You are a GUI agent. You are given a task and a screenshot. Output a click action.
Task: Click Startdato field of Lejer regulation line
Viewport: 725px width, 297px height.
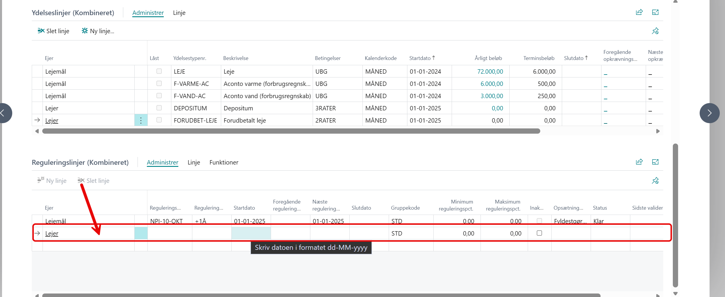point(251,233)
